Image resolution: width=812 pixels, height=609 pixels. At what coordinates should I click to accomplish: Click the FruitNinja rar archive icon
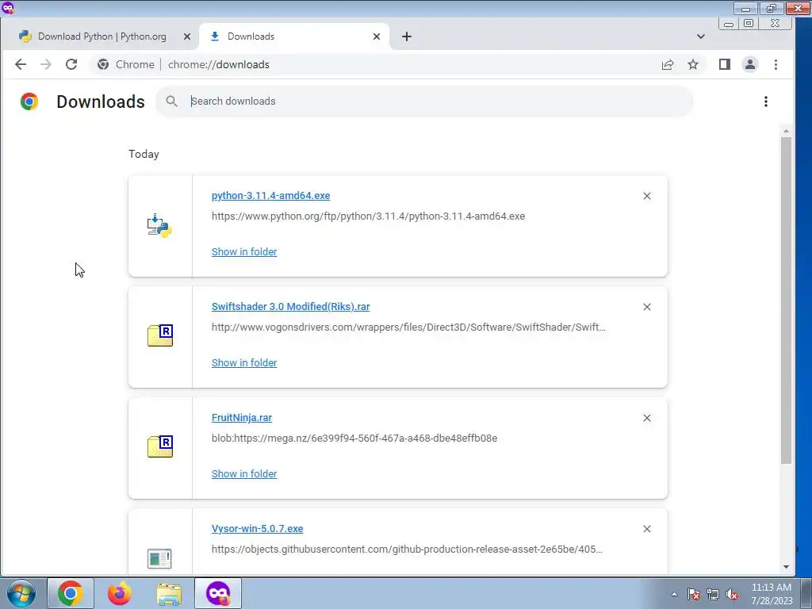point(160,446)
